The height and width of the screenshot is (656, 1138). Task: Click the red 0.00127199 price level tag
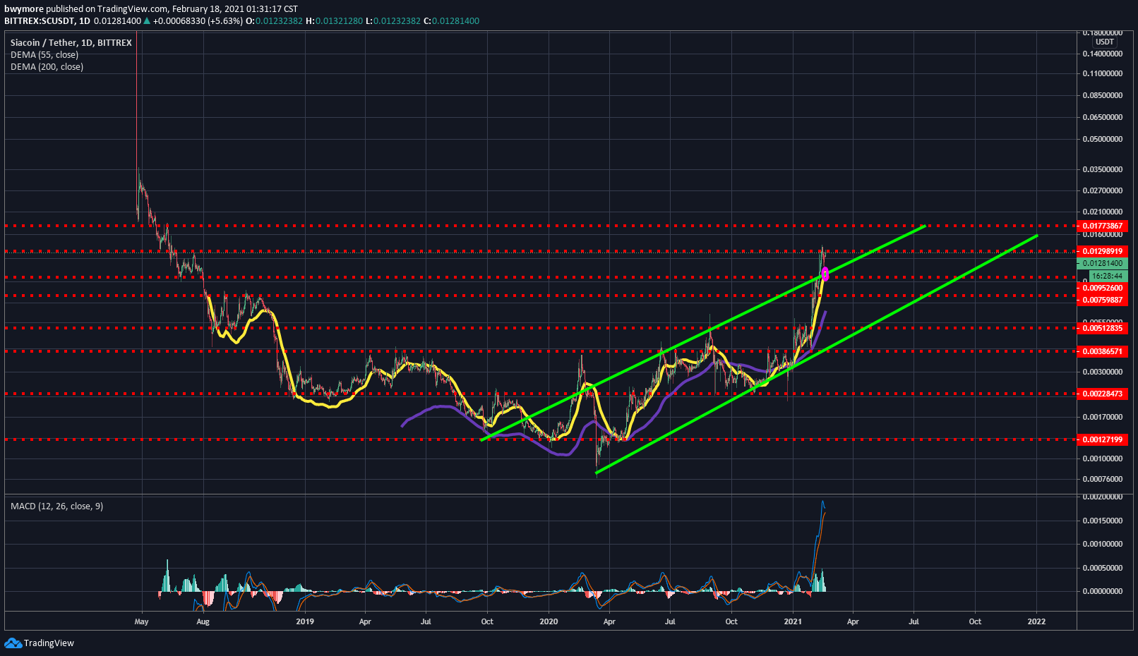click(x=1102, y=439)
